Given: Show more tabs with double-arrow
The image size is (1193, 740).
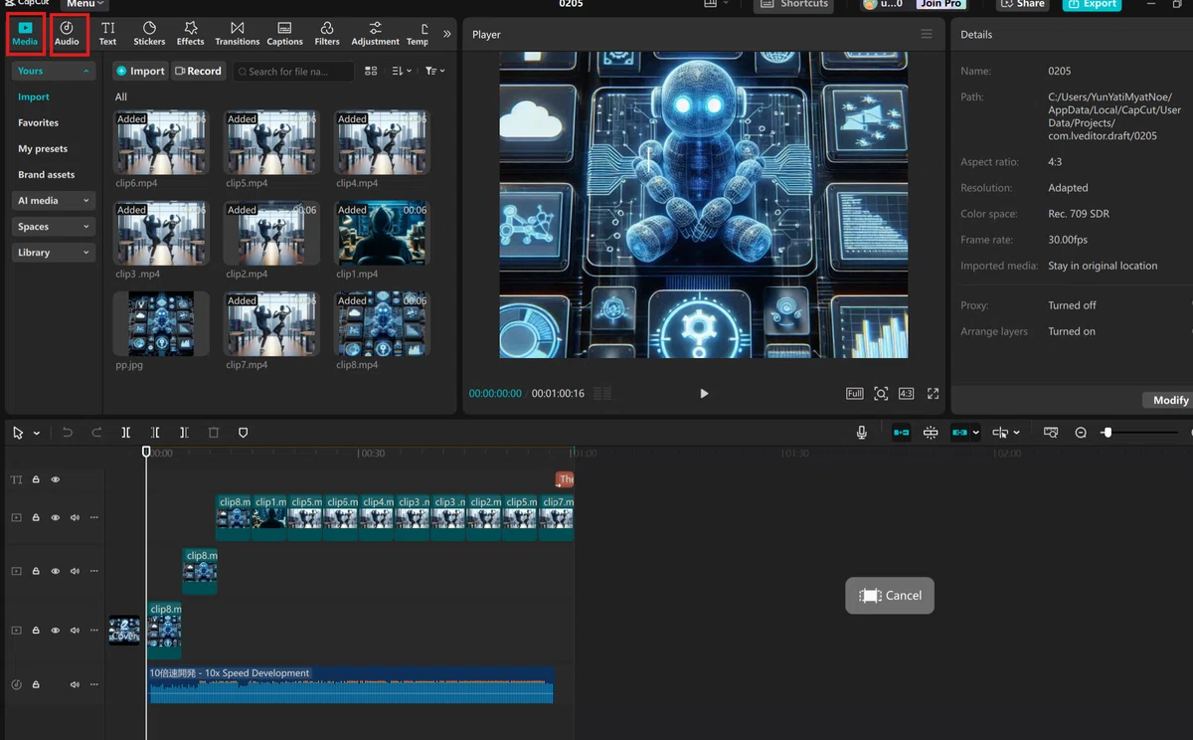Looking at the screenshot, I should [446, 34].
